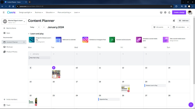Open the desktop app download icon
This screenshot has height=109, width=195.
coord(161,12)
